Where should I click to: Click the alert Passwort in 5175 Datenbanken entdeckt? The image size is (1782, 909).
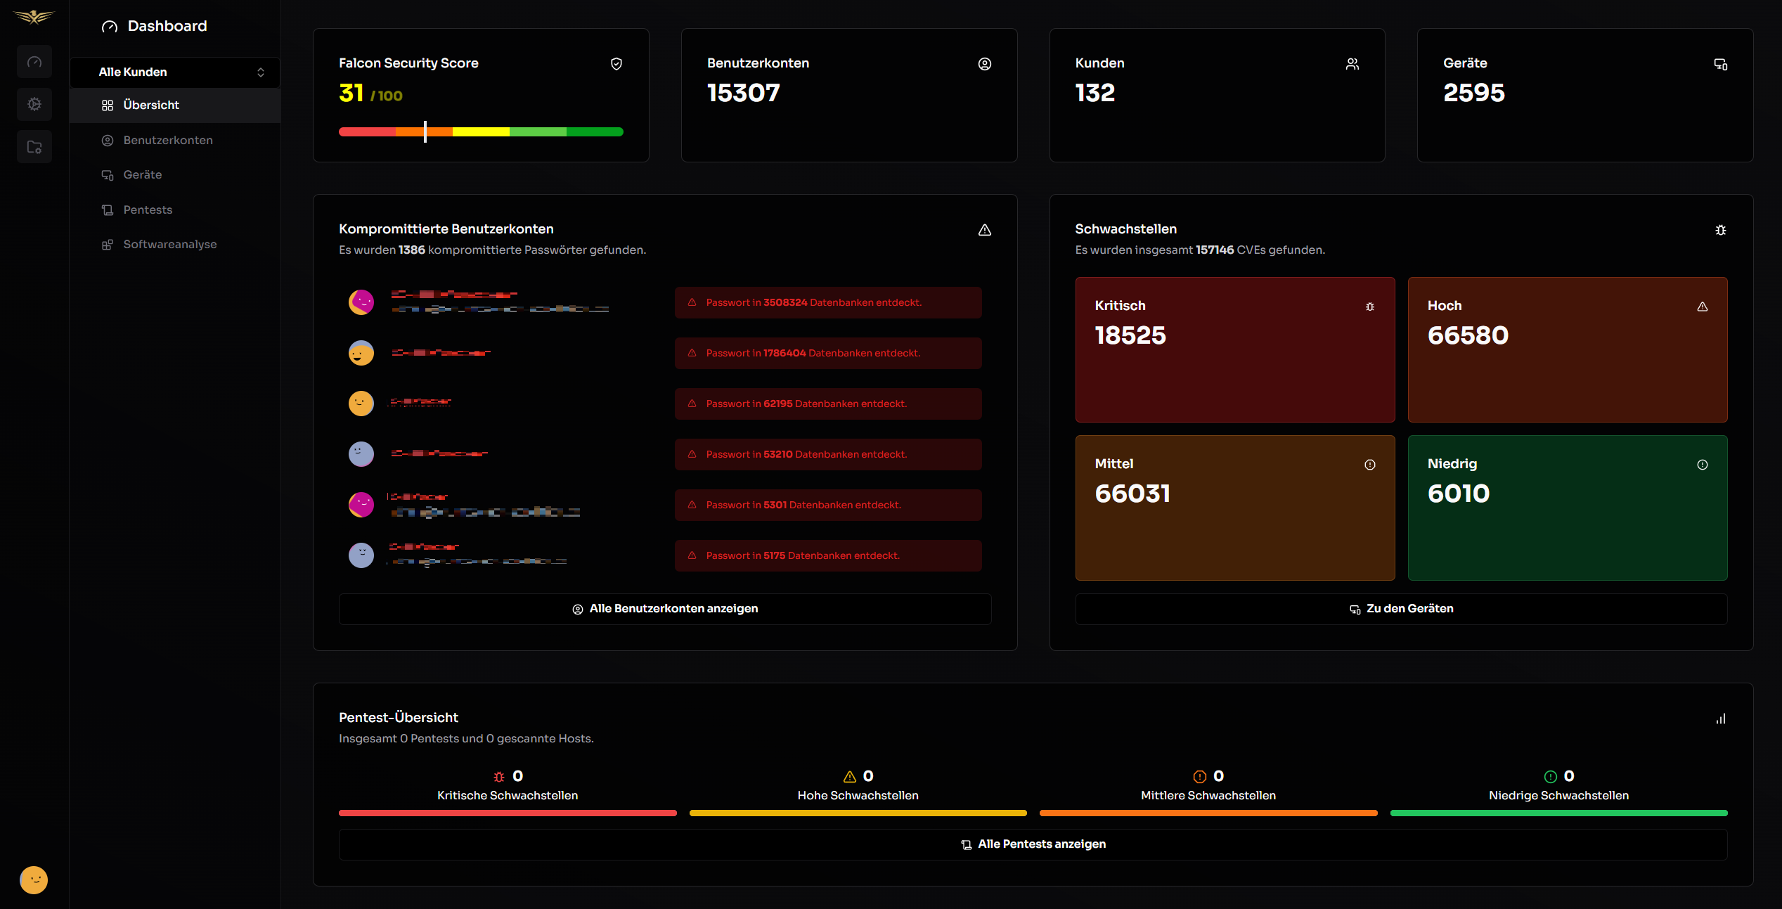[x=828, y=555]
